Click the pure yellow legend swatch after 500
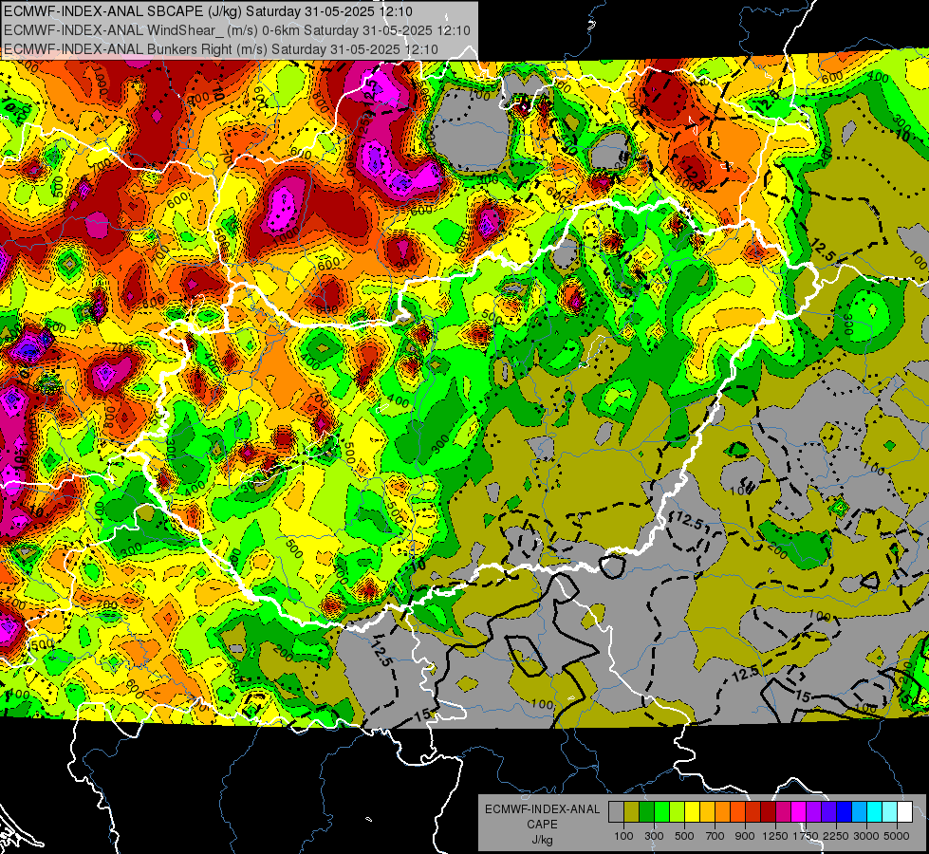This screenshot has width=929, height=854. pyautogui.click(x=692, y=811)
